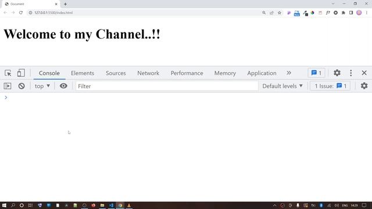Viewport: 372px width, 209px height.
Task: Go forward in the browser
Action: coord(13,13)
